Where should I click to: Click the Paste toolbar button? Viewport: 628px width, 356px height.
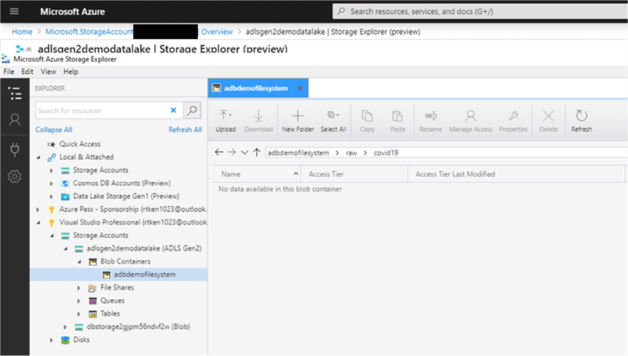[397, 121]
